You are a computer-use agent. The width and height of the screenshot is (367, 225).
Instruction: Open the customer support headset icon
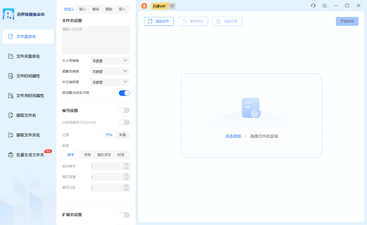[313, 5]
